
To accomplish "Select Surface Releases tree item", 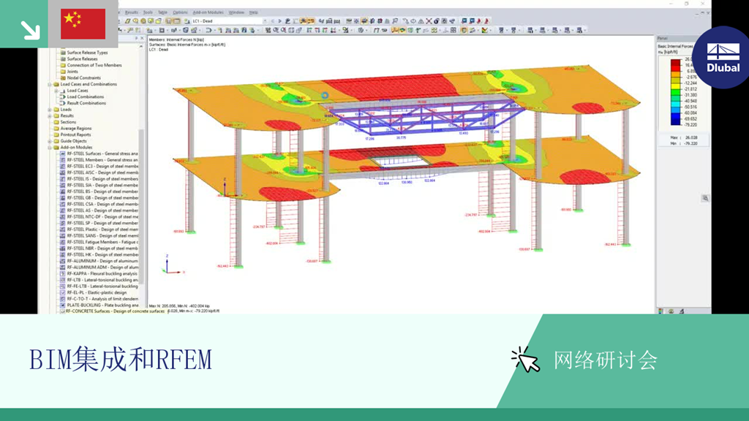I will pyautogui.click(x=82, y=58).
